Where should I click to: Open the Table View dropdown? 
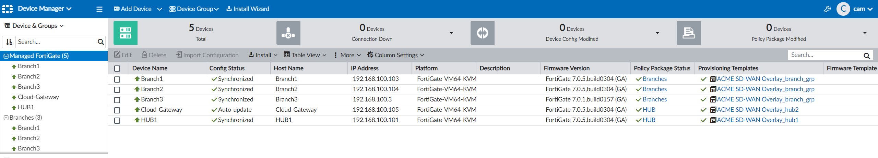pos(305,55)
